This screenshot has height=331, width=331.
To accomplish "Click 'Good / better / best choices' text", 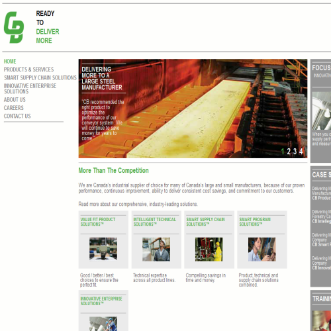I will (99, 280).
